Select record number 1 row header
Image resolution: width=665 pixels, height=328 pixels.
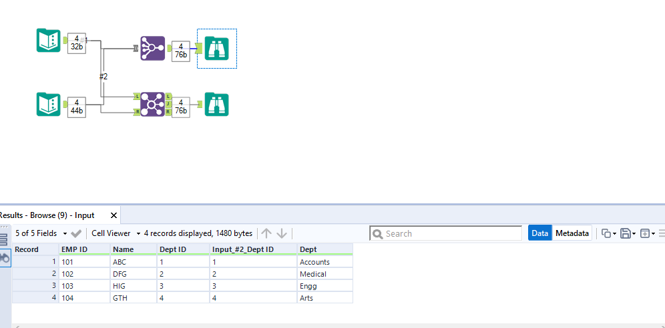tap(35, 262)
